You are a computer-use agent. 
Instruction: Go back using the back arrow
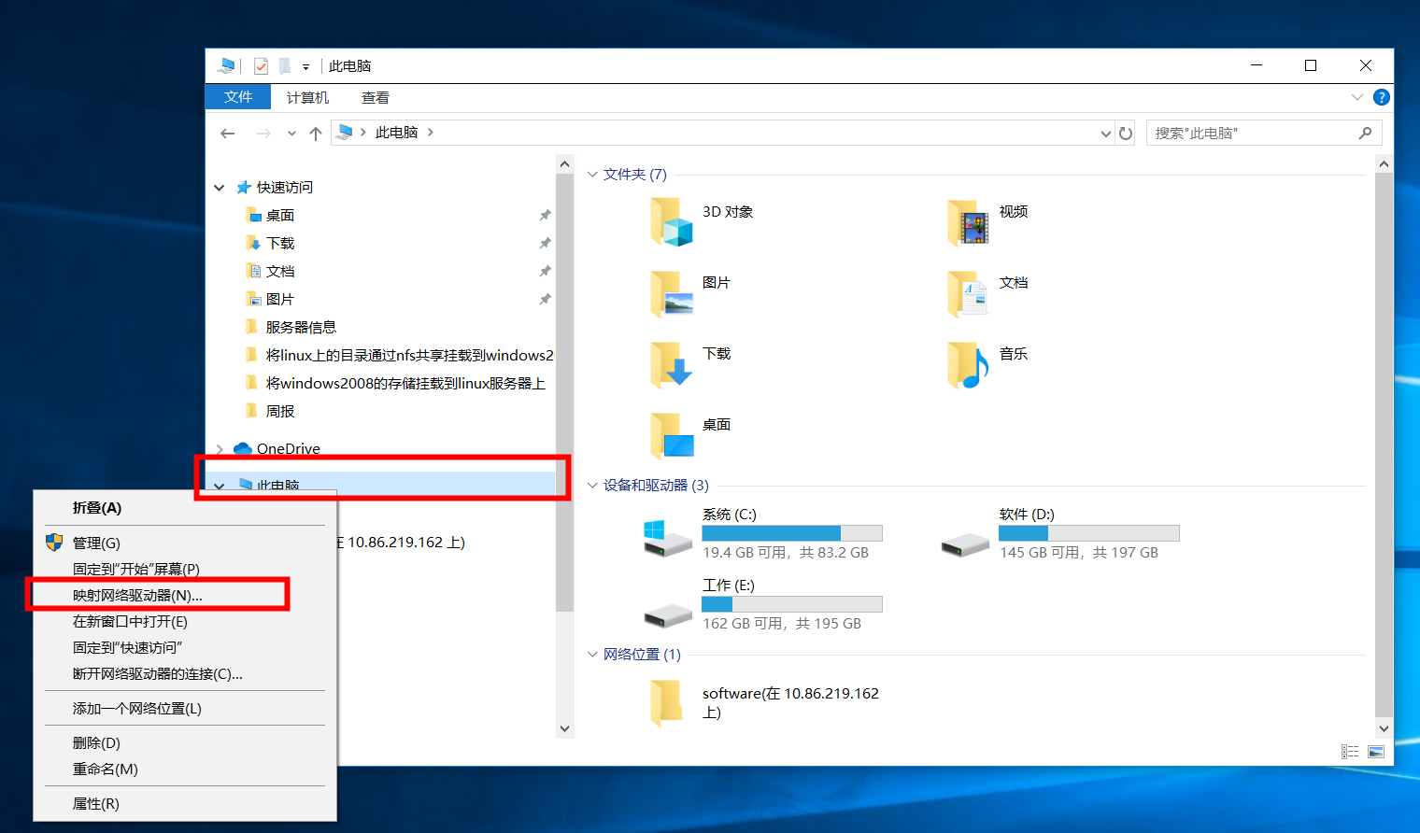(227, 133)
